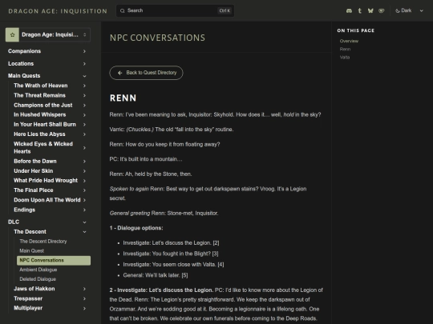Focus the Search field
The width and height of the screenshot is (433, 324).
tap(175, 10)
